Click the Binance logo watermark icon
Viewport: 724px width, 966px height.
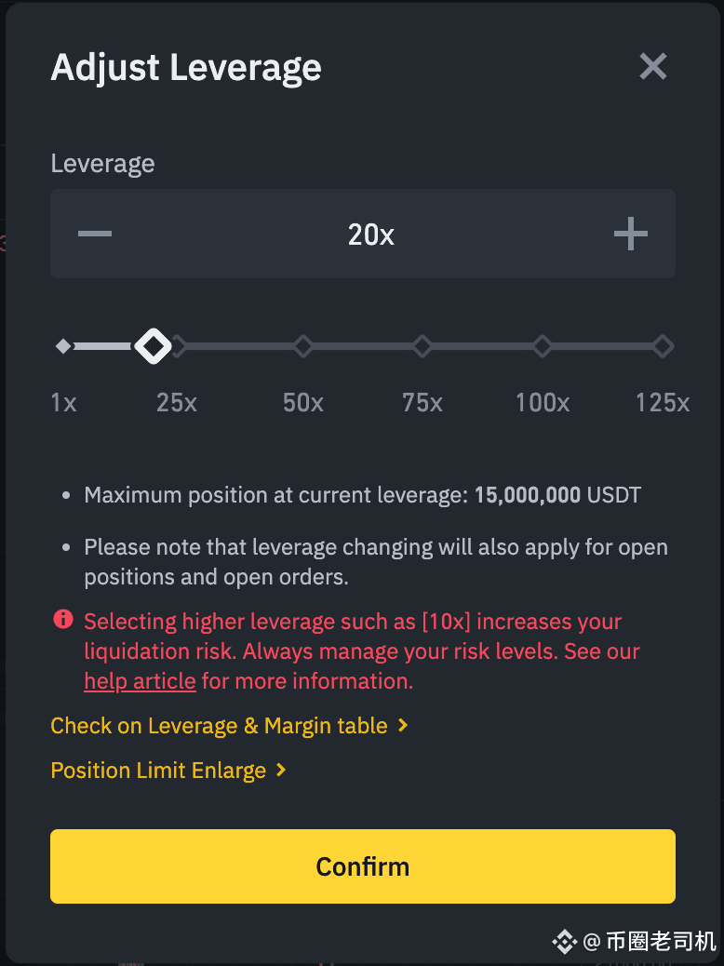tap(564, 942)
